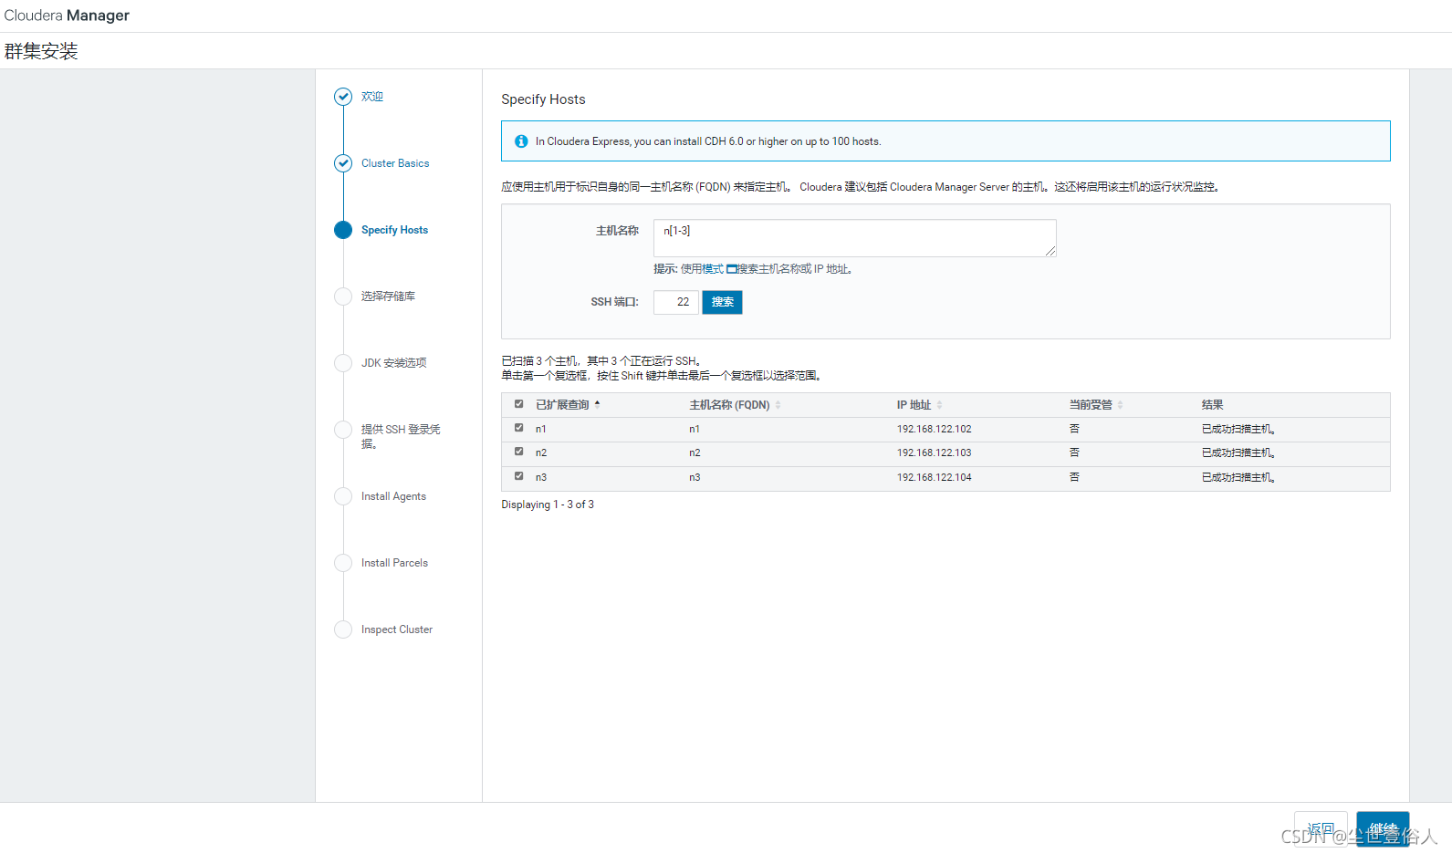Click the Inspect Cluster step circle icon
The height and width of the screenshot is (853, 1452).
pos(343,629)
